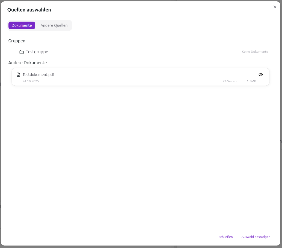This screenshot has width=282, height=248.
Task: Preview Testdokument.pdf with the eye icon
Action: 260,75
